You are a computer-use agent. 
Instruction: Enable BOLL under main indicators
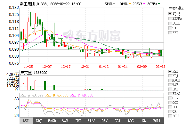coord(170,23)
